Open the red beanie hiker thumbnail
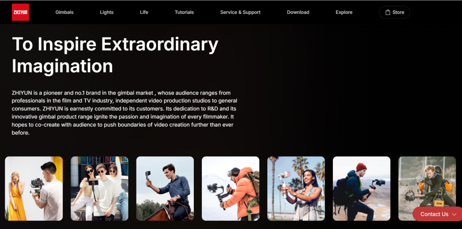Viewport: 462px width, 229px height. (x=361, y=188)
